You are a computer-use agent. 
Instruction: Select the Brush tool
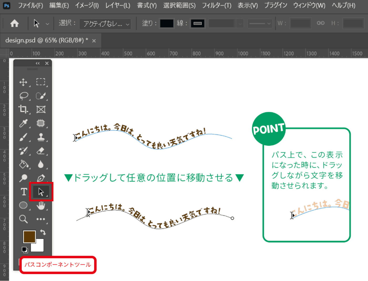23,137
